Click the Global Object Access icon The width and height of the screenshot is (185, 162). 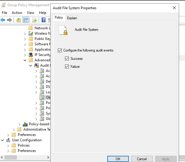[42, 119]
